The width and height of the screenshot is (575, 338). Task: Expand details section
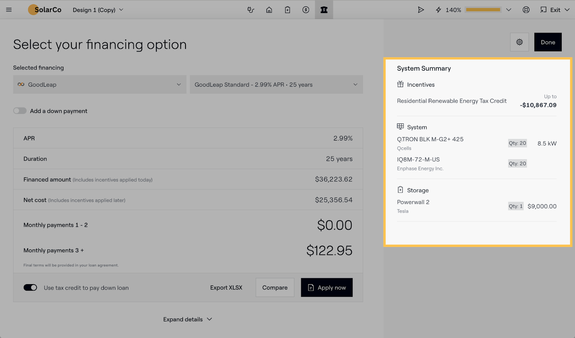tap(188, 319)
